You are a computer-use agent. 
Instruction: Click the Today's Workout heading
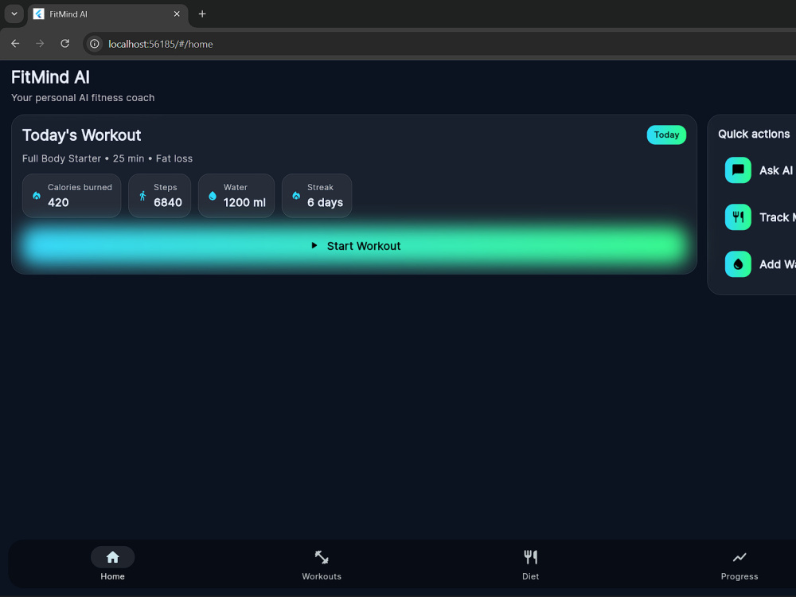click(x=82, y=135)
